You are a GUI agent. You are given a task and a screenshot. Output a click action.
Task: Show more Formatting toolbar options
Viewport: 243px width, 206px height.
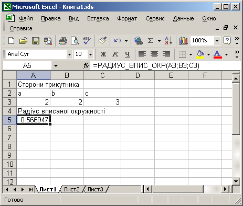click(x=237, y=54)
